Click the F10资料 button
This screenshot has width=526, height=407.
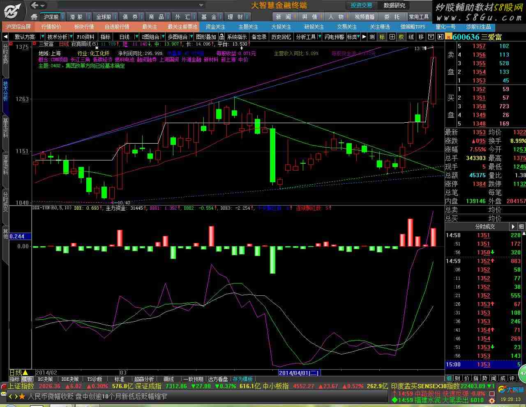85,37
